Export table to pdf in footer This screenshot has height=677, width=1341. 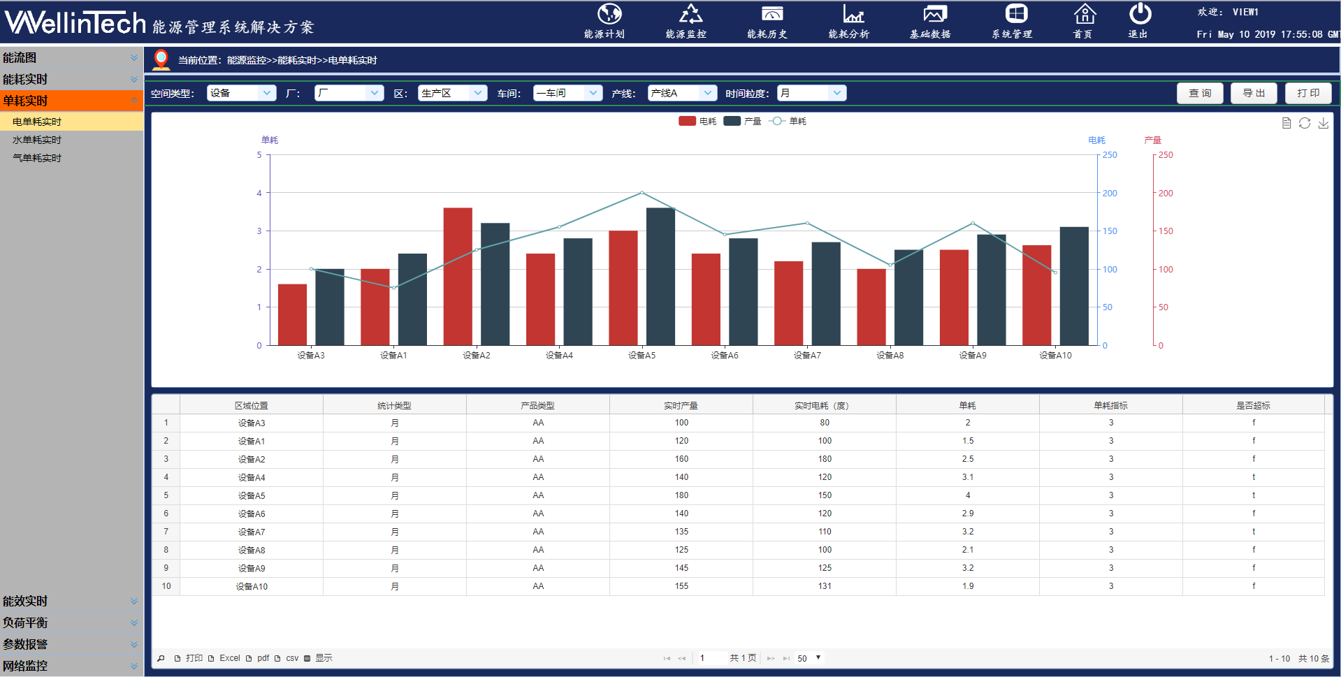257,658
